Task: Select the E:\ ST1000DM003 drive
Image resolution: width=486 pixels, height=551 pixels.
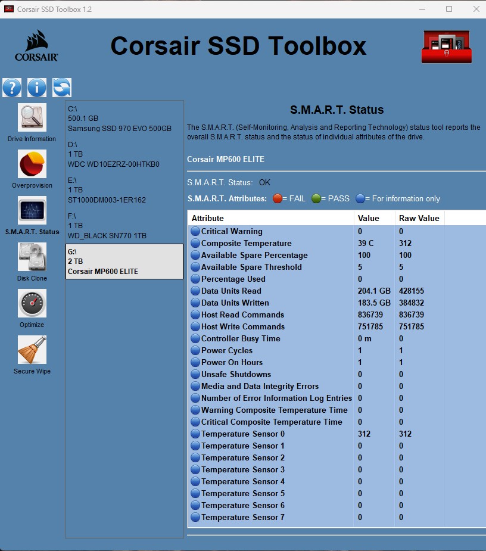Action: tap(124, 190)
